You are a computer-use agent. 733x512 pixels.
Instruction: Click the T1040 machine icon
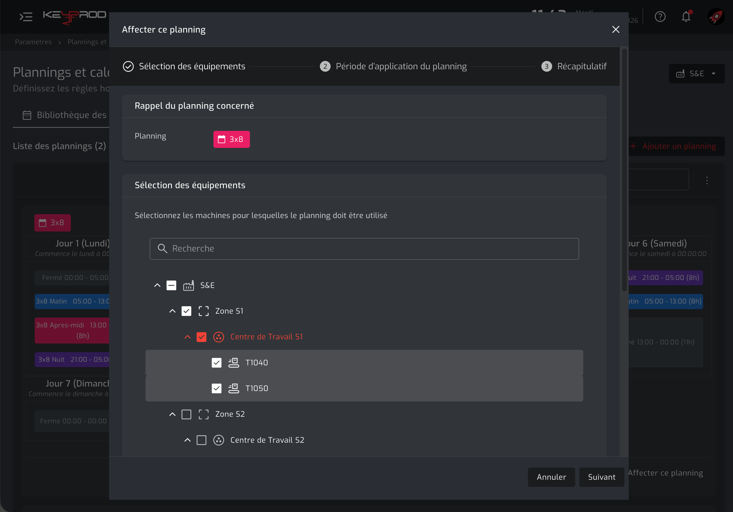tap(234, 363)
